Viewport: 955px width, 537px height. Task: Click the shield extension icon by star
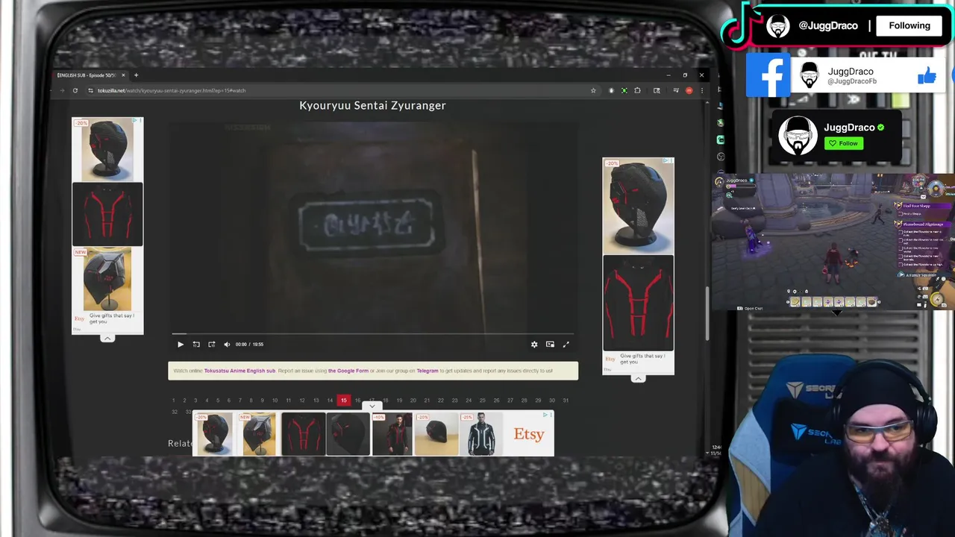[x=611, y=90]
